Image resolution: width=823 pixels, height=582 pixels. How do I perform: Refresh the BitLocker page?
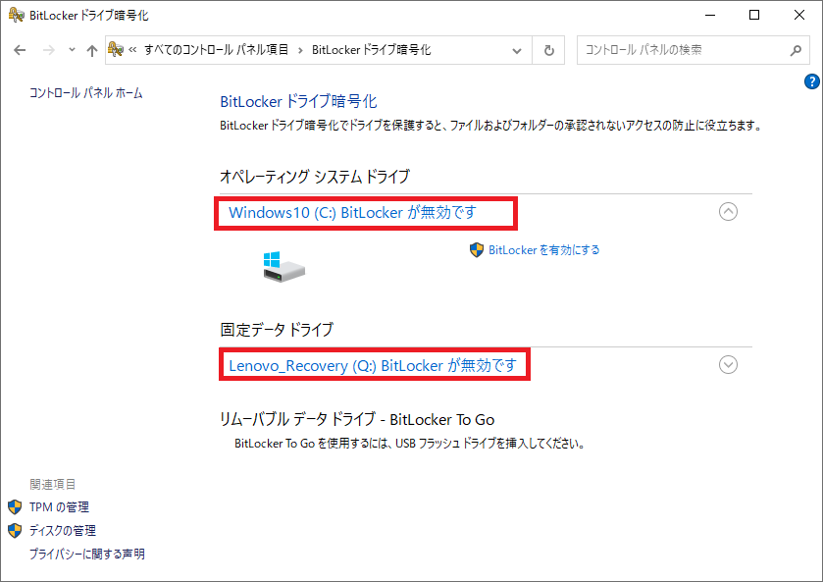548,50
